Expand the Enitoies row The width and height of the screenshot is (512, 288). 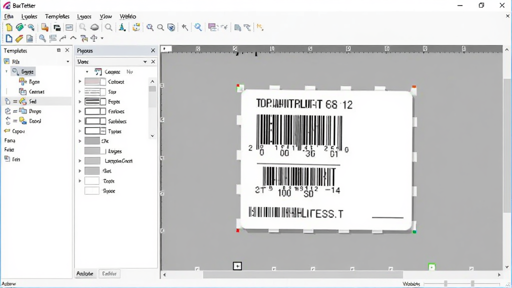tap(79, 111)
